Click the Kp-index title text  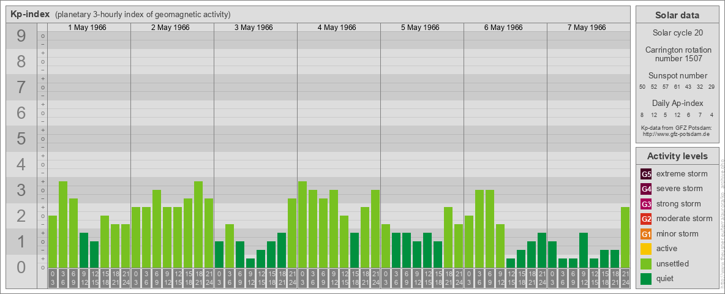tap(30, 14)
